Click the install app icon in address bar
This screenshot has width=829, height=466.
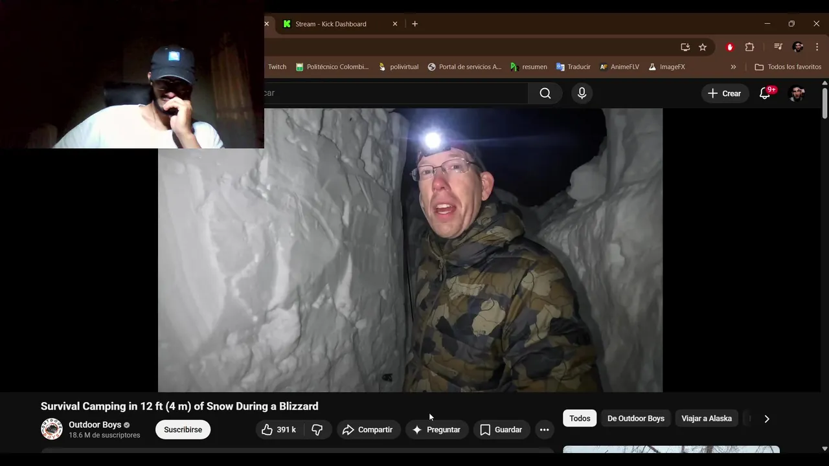coord(685,47)
